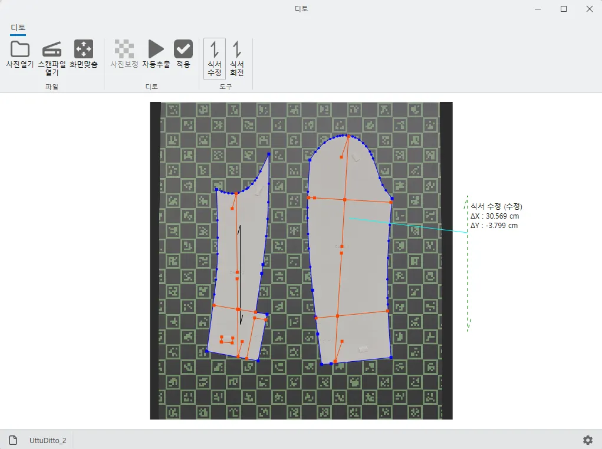Screen dimensions: 602x449
Task: Open settings gear in status bar
Action: pyautogui.click(x=588, y=440)
